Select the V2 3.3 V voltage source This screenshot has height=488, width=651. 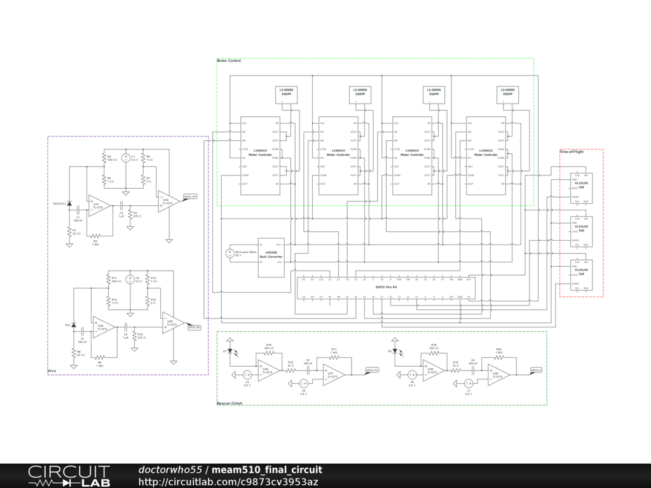[x=129, y=279]
